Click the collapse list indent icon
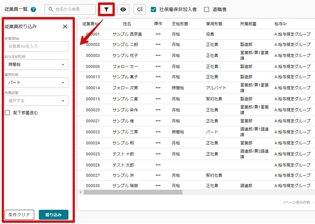Image resolution: width=315 pixels, height=224 pixels. pos(140,10)
